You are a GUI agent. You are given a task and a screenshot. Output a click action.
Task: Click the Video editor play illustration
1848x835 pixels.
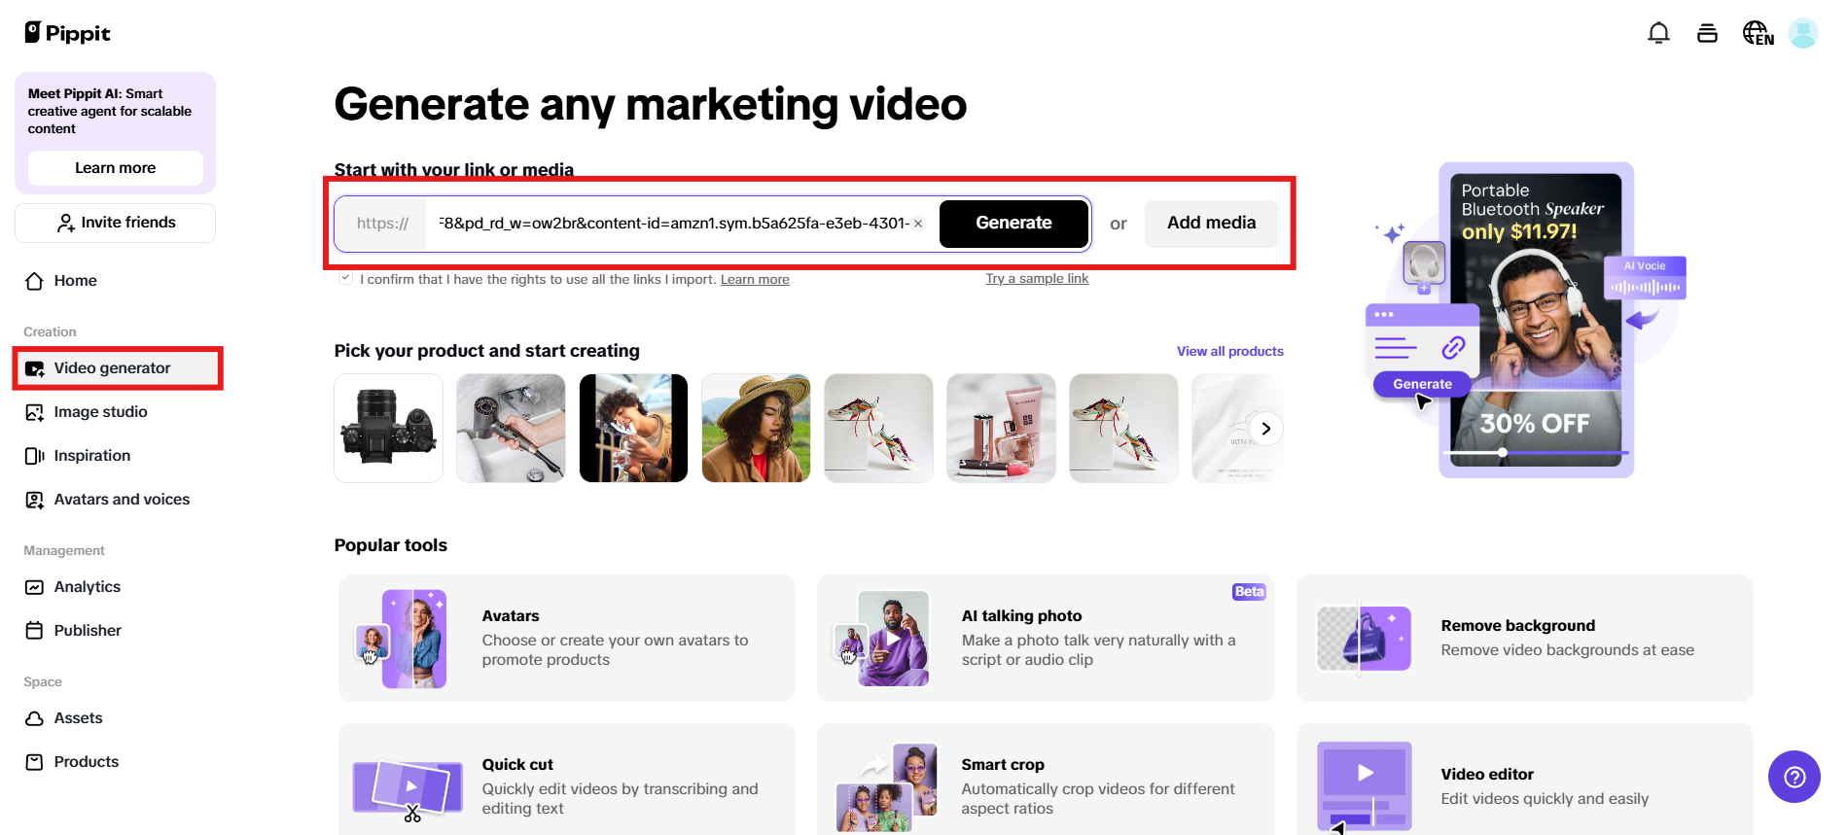click(x=1364, y=785)
